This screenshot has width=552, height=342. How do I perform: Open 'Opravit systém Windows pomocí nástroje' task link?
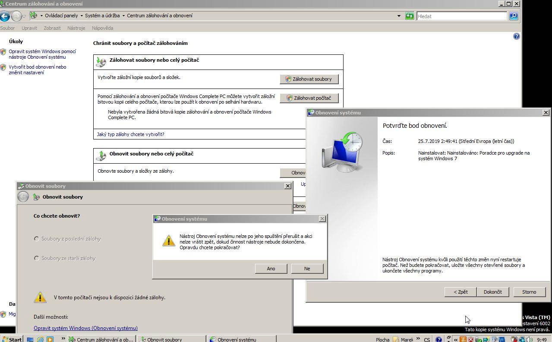pos(42,54)
